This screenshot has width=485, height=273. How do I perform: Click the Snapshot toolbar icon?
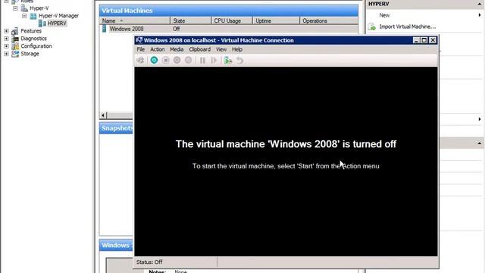228,61
